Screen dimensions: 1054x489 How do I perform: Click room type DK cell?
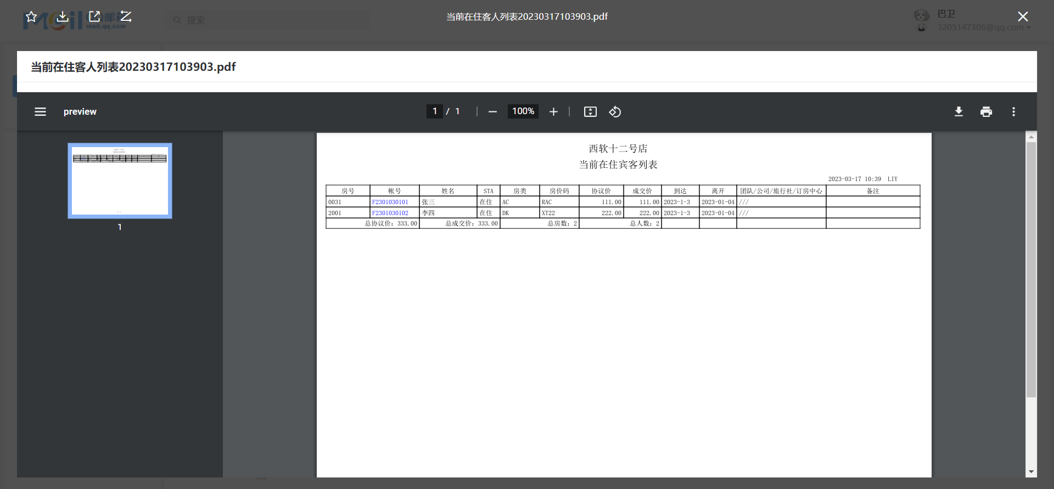pyautogui.click(x=519, y=213)
